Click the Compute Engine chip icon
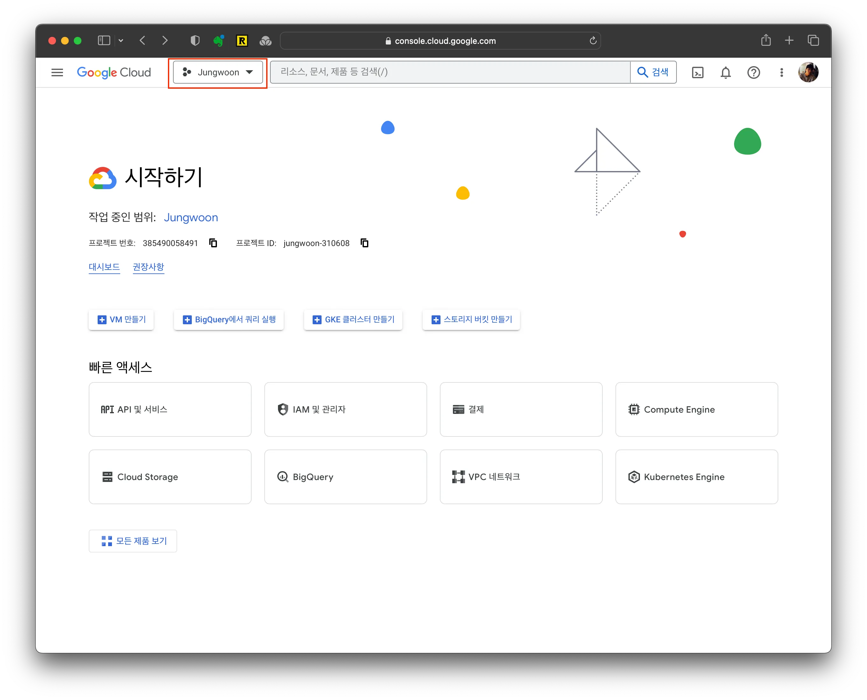Viewport: 867px width, 700px height. pos(634,410)
